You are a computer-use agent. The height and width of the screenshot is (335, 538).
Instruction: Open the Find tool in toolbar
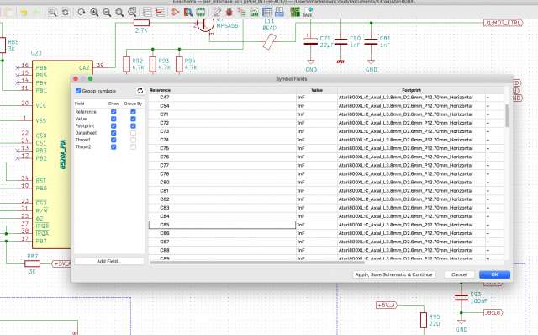click(x=52, y=13)
